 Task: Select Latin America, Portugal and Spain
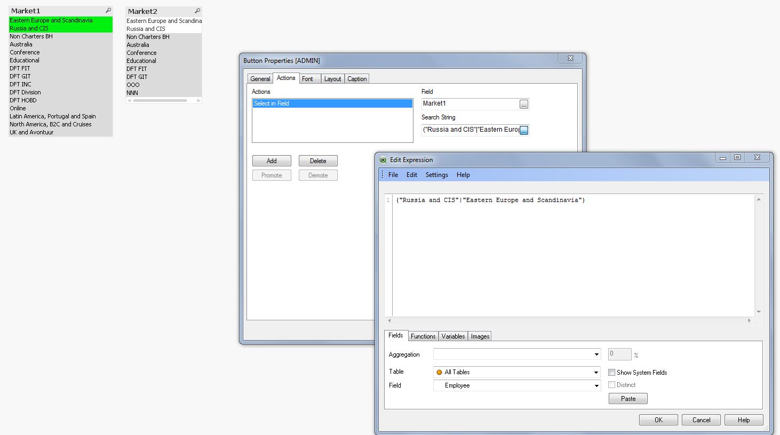pyautogui.click(x=61, y=116)
